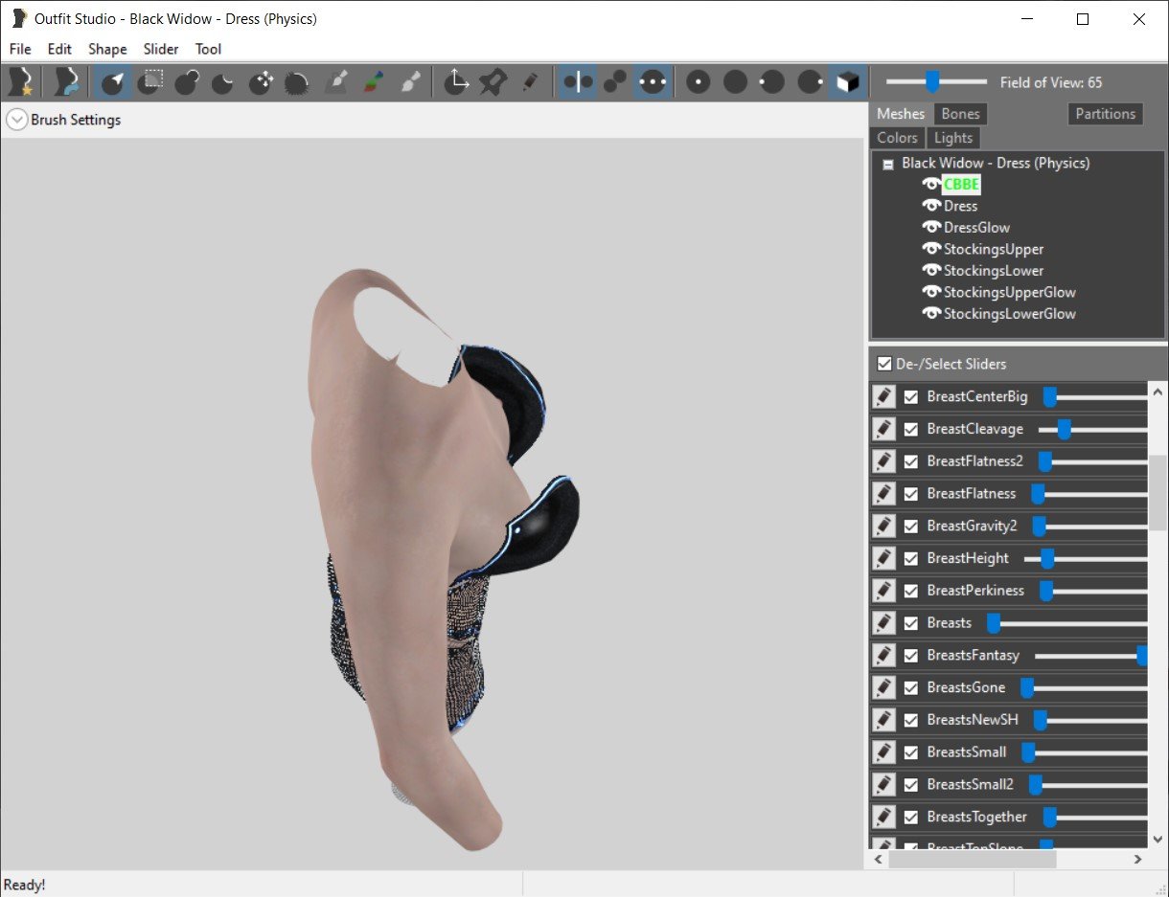Click the Partitions tab button
Viewport: 1169px width, 897px height.
(1105, 114)
